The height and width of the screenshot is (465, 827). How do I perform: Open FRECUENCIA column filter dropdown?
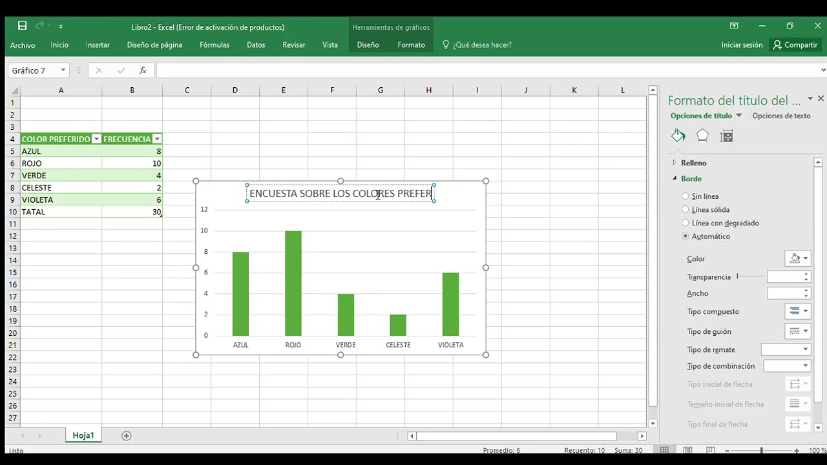tap(157, 139)
